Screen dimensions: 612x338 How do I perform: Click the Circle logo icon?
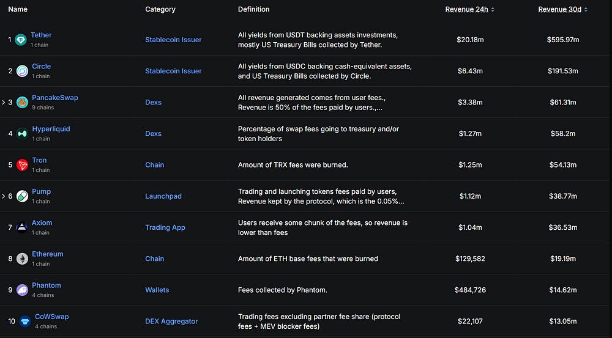pos(22,71)
